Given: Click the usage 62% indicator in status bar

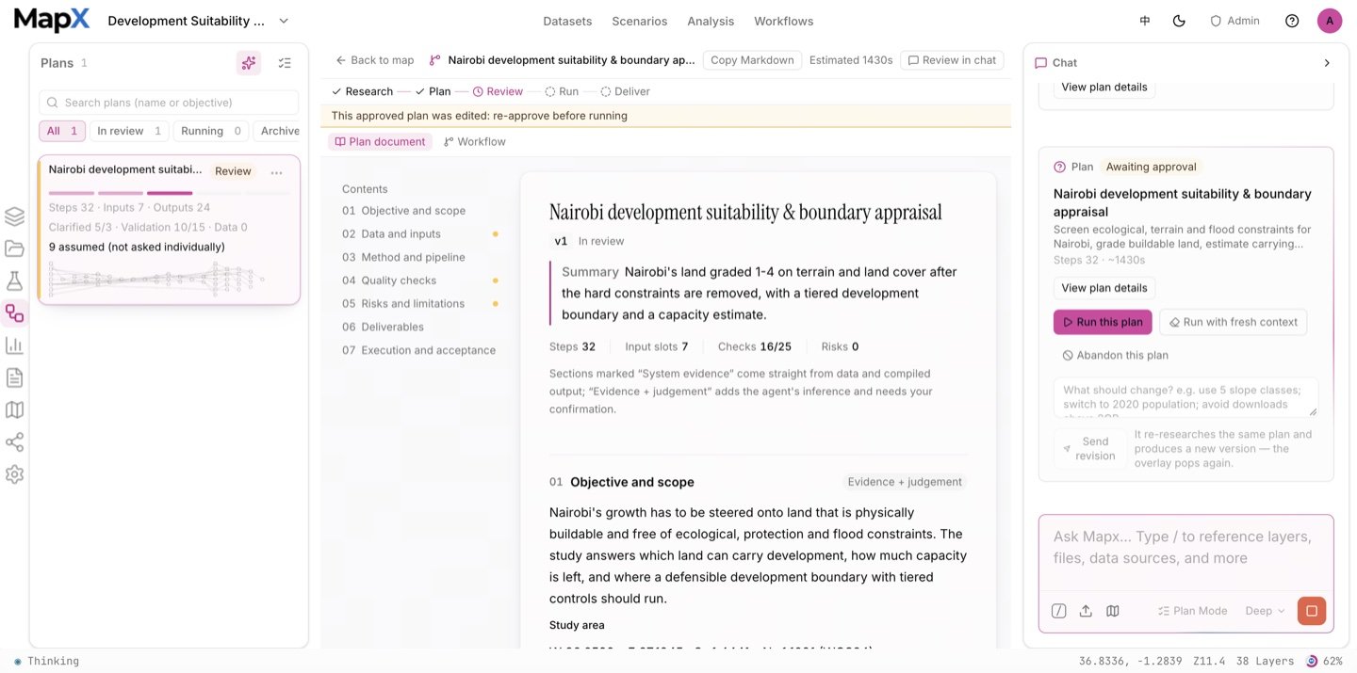Looking at the screenshot, I should (1324, 661).
